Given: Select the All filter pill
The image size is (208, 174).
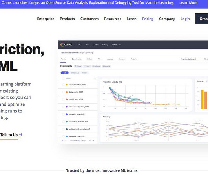Looking at the screenshot, I should pos(65,73).
